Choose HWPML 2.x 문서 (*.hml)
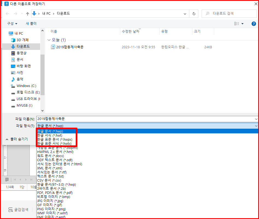259x219 pixels. coord(55,152)
